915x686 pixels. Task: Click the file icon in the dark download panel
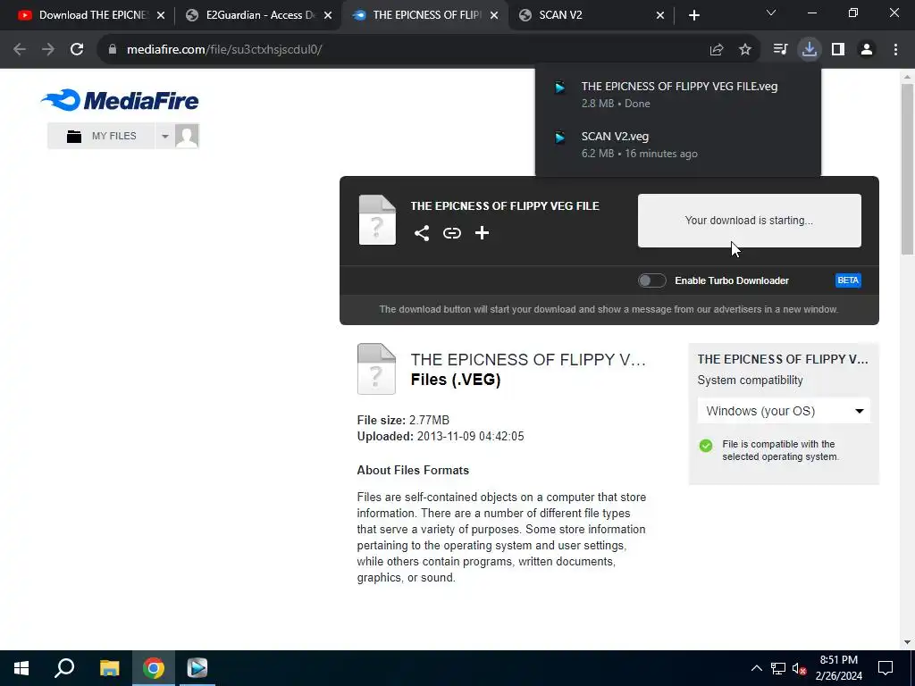[377, 220]
